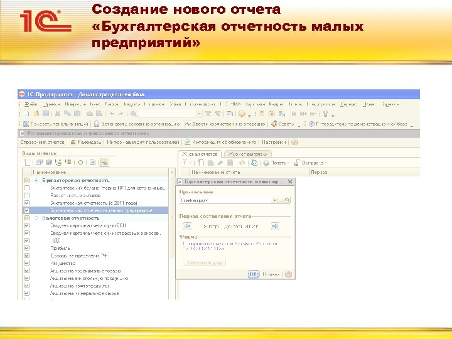452x339 pixels.
Task: Click the new report icon in Виды отчетов toolbar
Action: [27, 163]
